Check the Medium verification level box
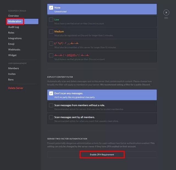 [51, 32]
